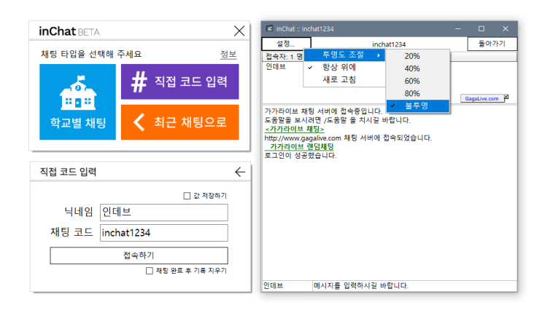Set transparency to 20%
Image resolution: width=542 pixels, height=321 pixels.
pos(417,56)
